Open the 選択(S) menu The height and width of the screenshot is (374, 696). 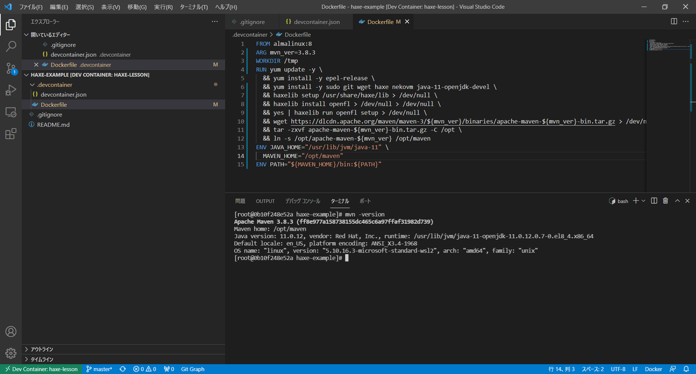click(x=85, y=7)
